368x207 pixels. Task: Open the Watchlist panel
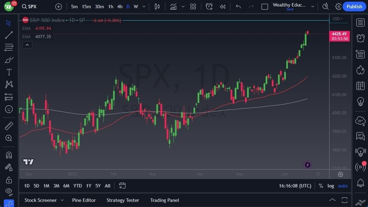360,22
